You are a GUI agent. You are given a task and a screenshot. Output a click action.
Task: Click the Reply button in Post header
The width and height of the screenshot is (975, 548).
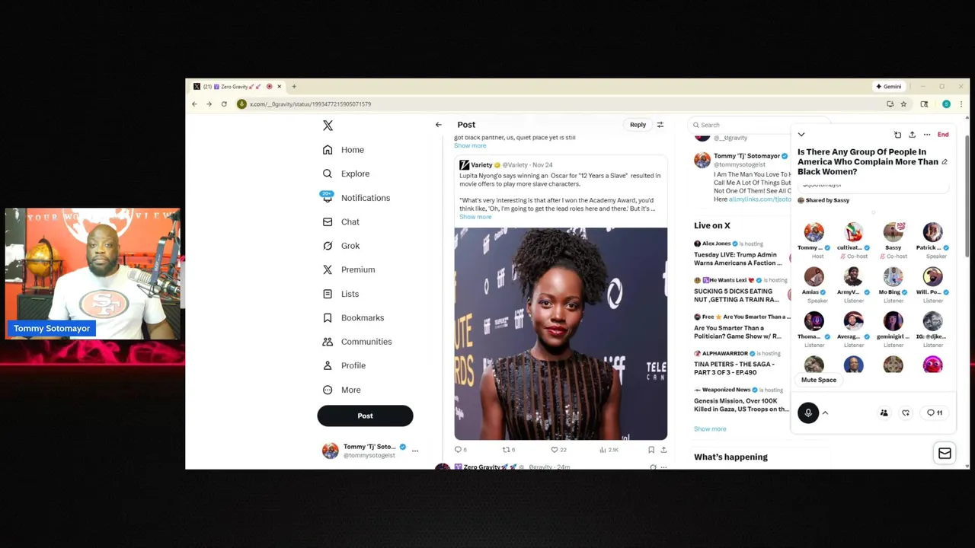(638, 125)
